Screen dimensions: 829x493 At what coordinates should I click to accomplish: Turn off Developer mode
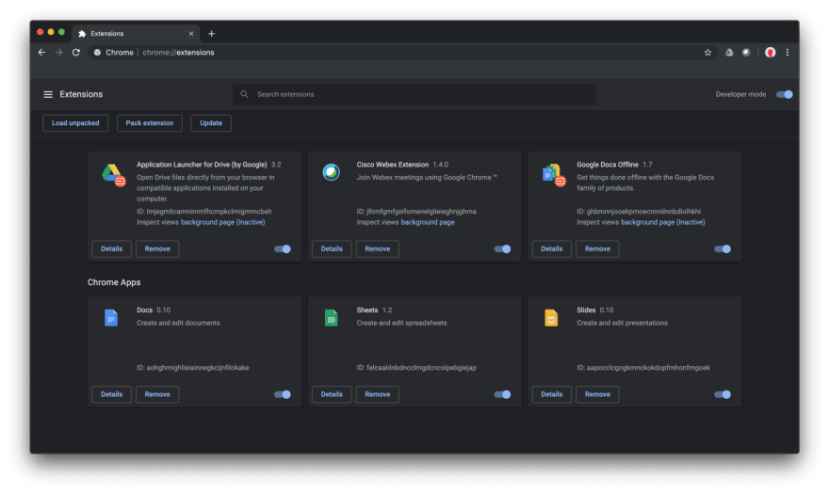(x=784, y=94)
